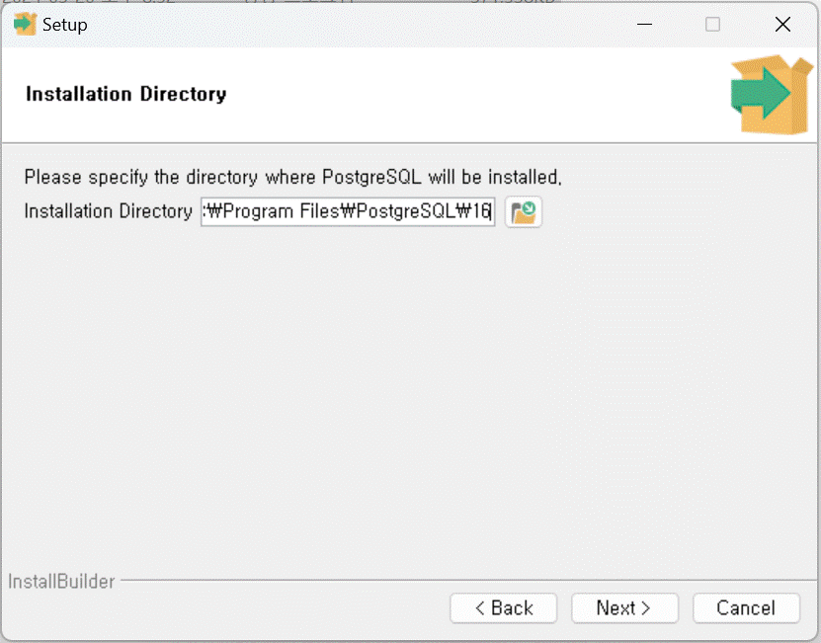
Task: Close the Setup window
Action: pos(782,24)
